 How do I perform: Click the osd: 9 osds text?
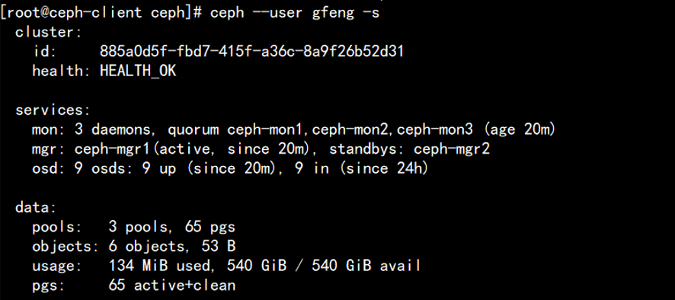point(82,169)
